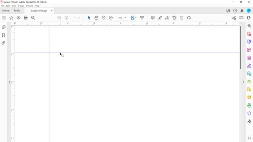Zoom in with the plus button

(111, 18)
